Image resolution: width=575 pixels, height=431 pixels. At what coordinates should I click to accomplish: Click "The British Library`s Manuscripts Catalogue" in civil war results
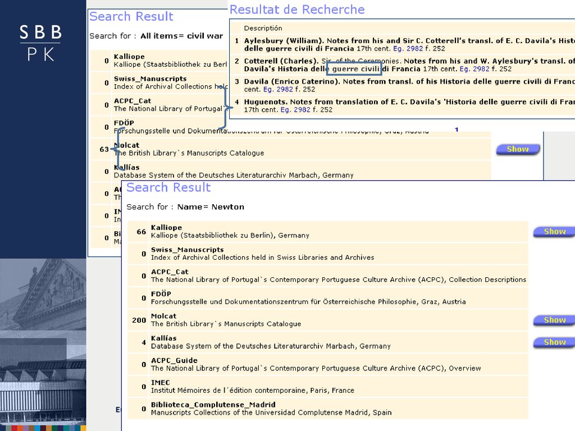point(189,153)
